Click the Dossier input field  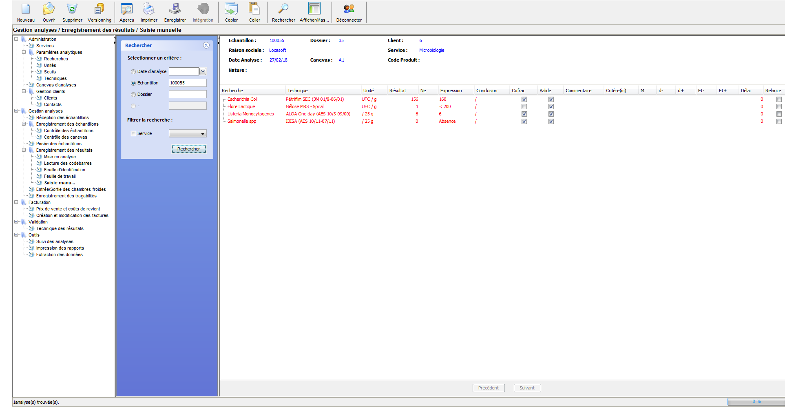tap(188, 94)
